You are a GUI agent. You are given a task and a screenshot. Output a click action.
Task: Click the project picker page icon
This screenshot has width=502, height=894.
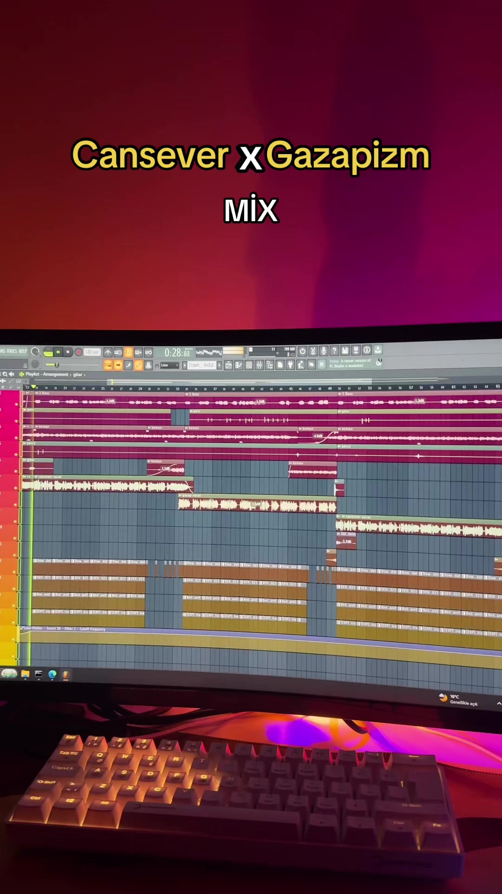280,366
